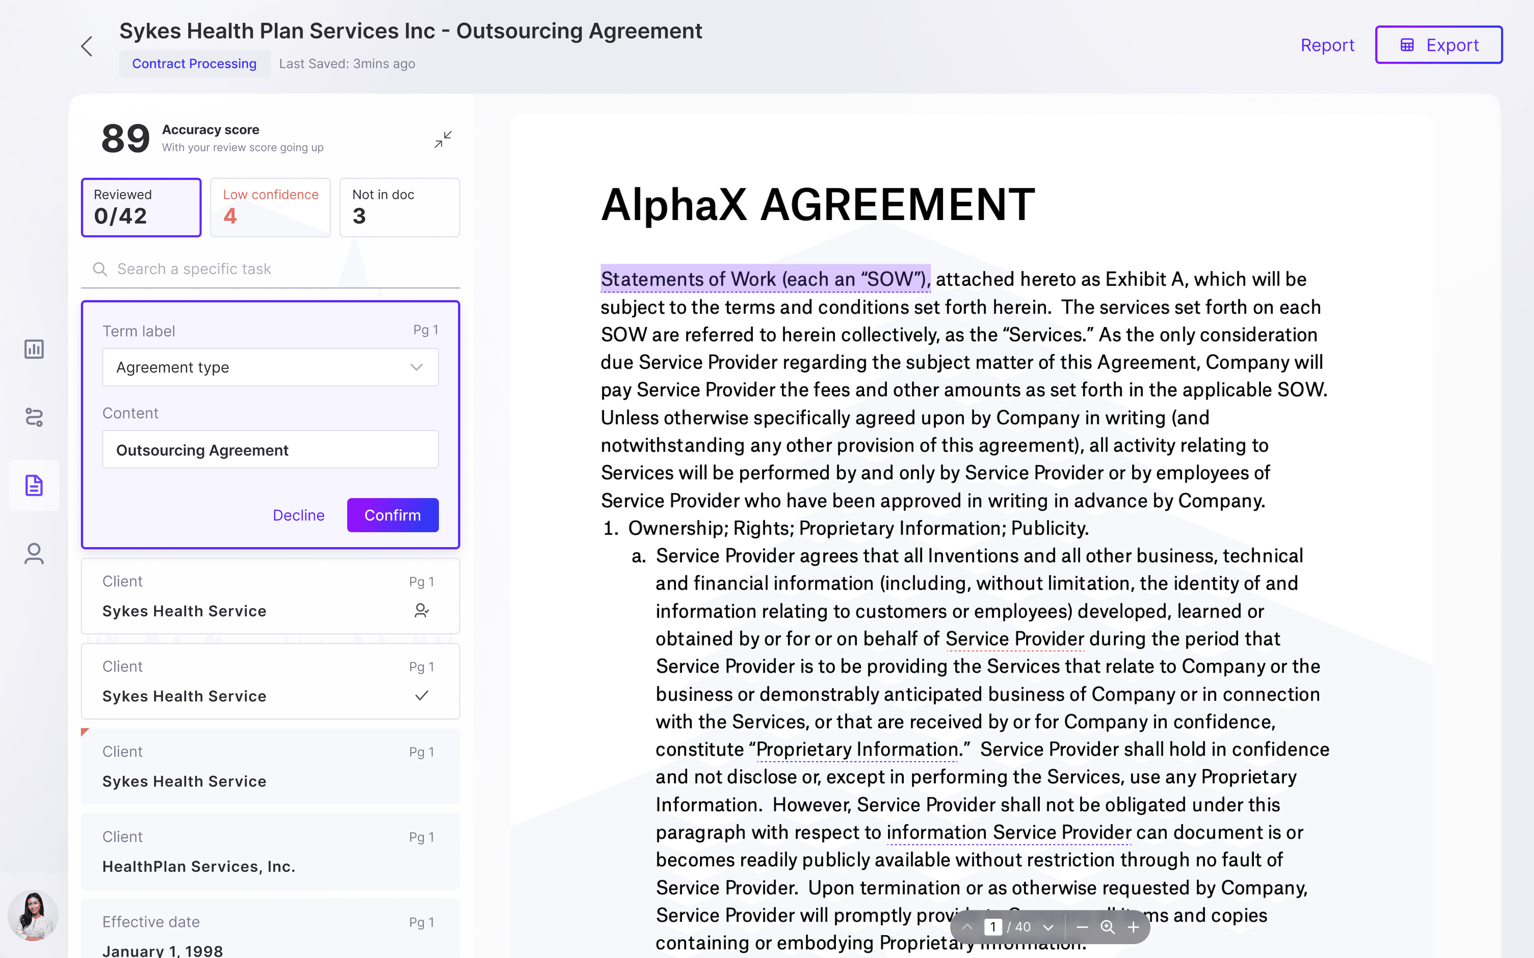
Task: Zoom in with the plus icon
Action: pyautogui.click(x=1133, y=927)
